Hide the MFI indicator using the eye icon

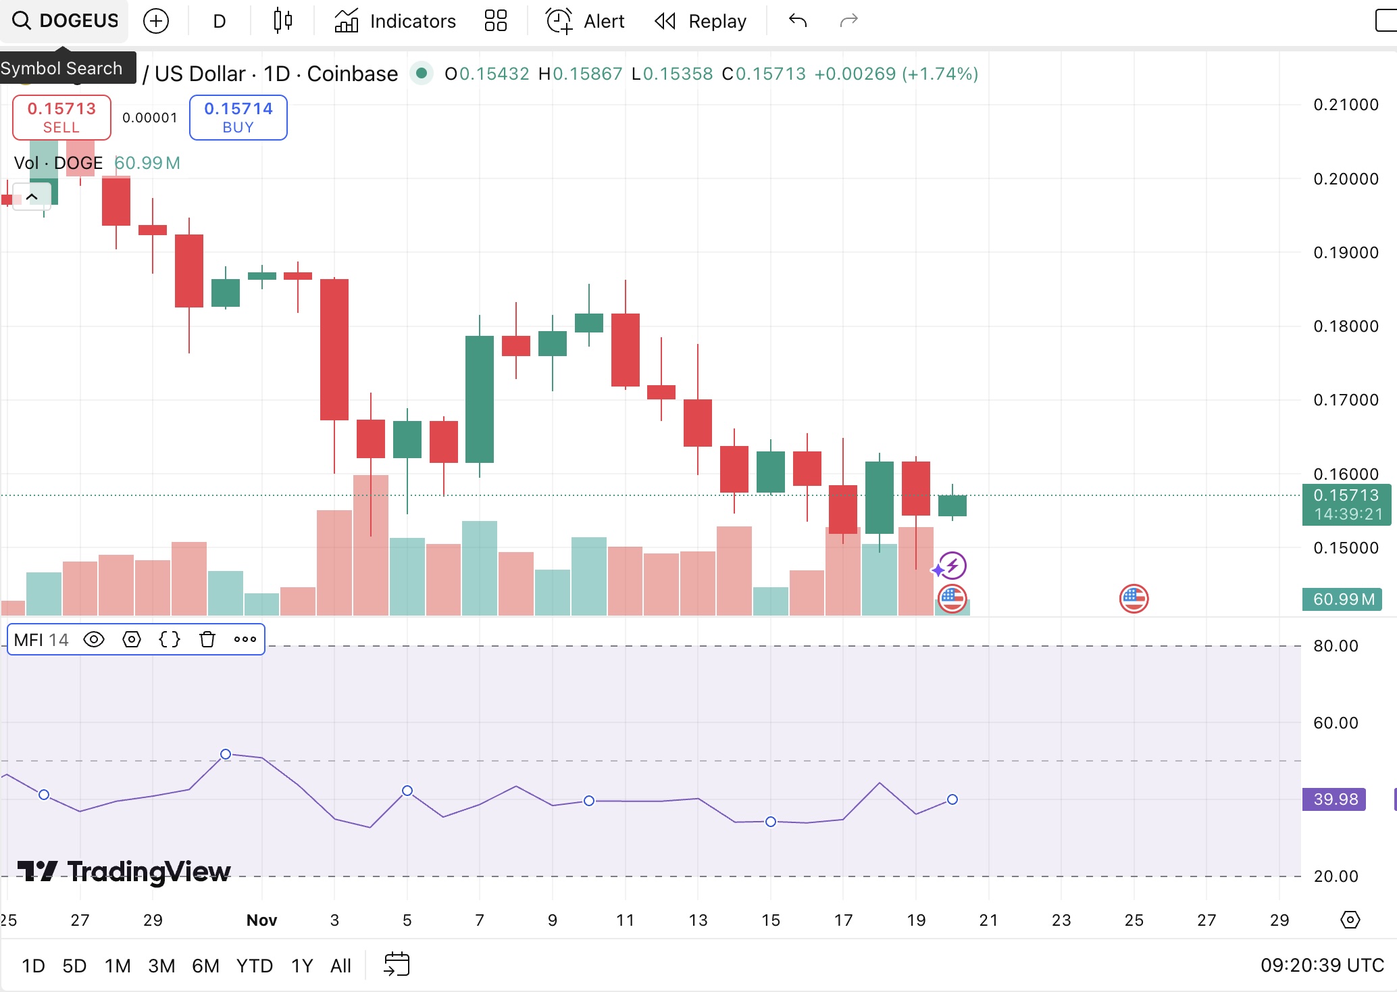95,639
